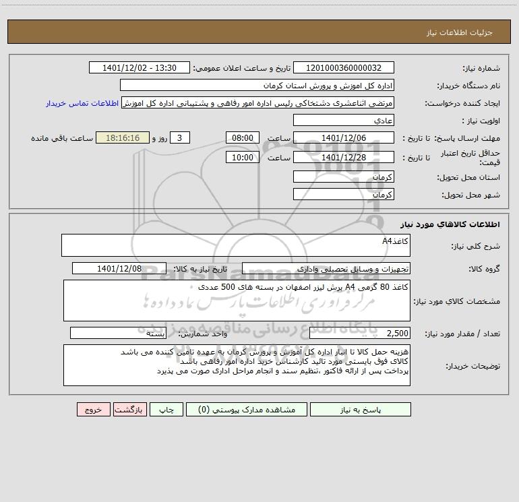
Task: Select the need number field 1201000360000032
Action: 344,68
